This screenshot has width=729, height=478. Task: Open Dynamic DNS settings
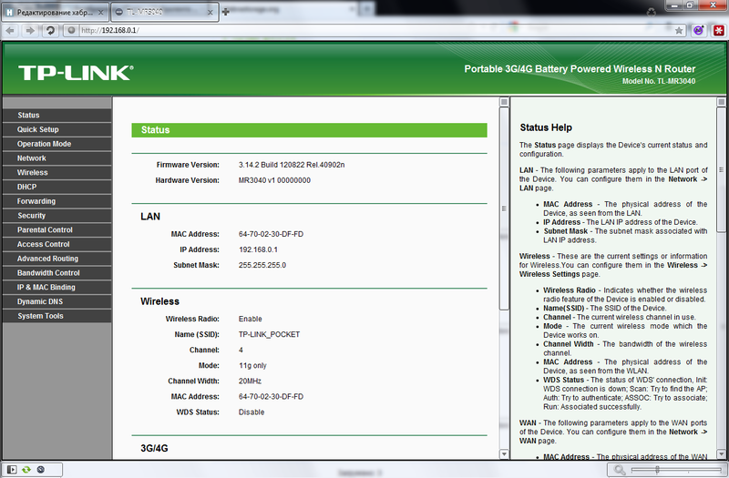(x=56, y=301)
